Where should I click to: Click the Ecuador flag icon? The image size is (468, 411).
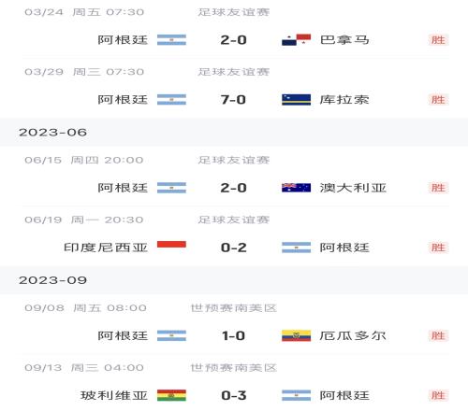click(296, 335)
